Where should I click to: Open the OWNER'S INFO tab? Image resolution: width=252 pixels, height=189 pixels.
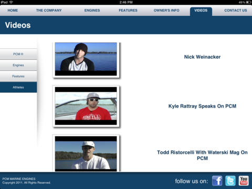[x=166, y=10]
